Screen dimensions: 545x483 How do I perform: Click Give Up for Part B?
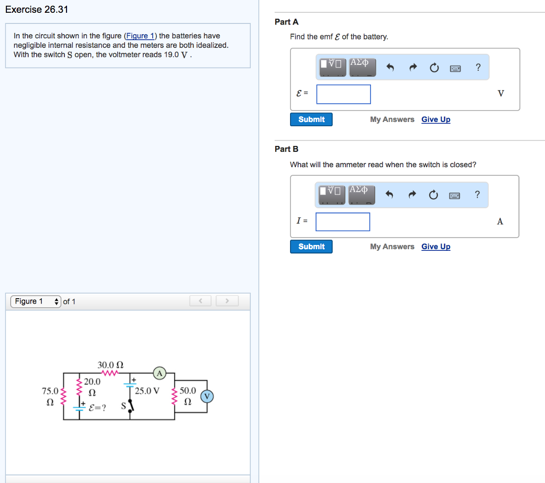coord(436,247)
